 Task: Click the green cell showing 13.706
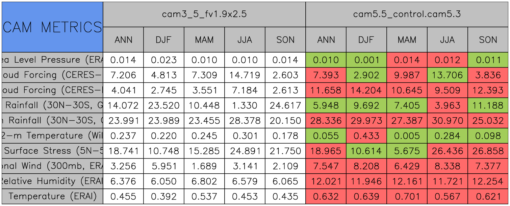click(x=448, y=75)
